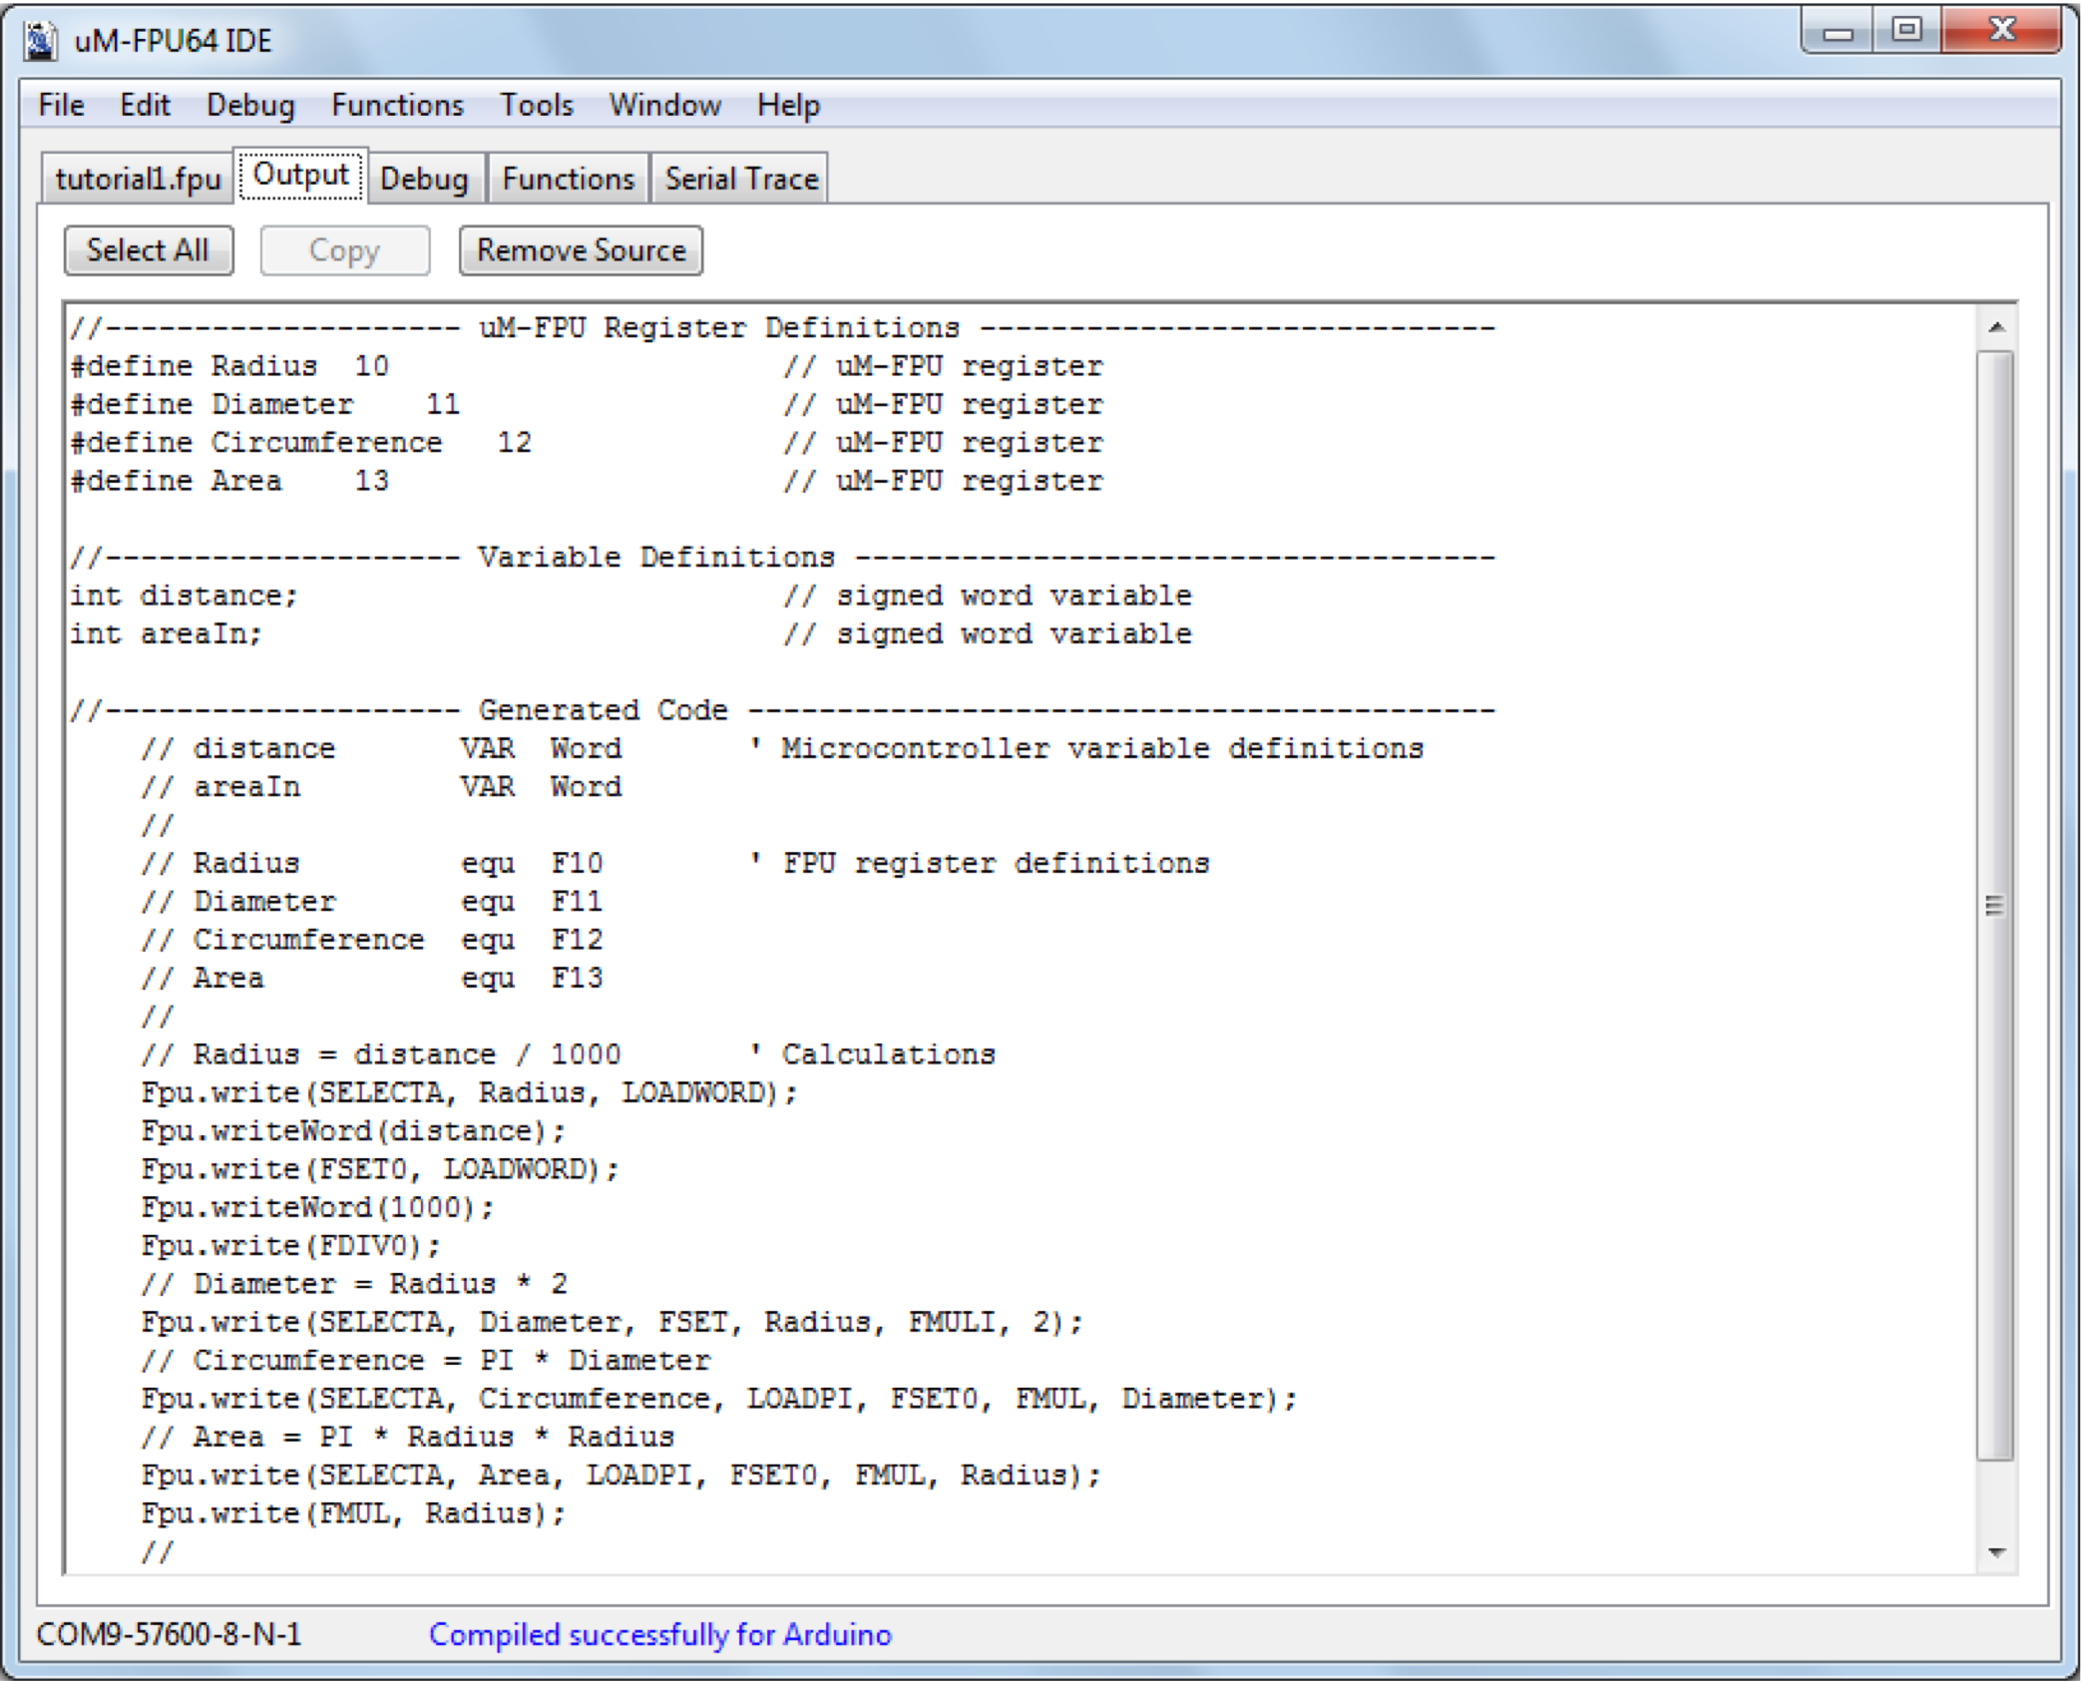Click the 'Fpu.writeWord(distance);' line
The width and height of the screenshot is (2082, 1683).
pyautogui.click(x=353, y=1130)
